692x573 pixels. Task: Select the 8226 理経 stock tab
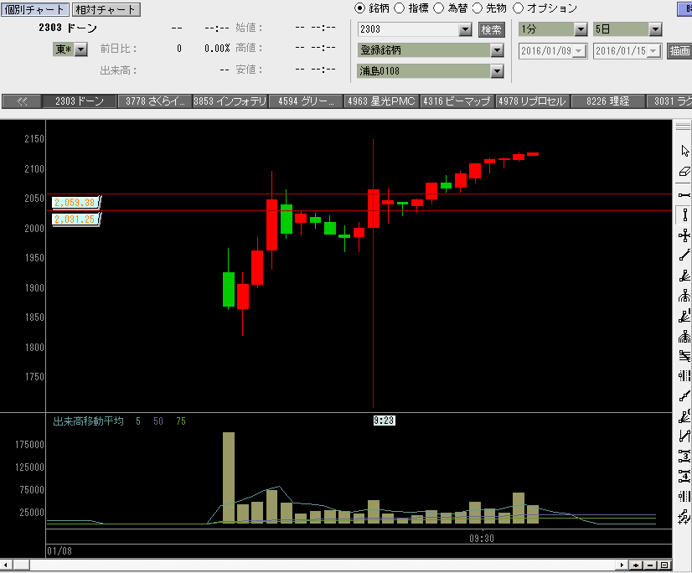click(608, 101)
